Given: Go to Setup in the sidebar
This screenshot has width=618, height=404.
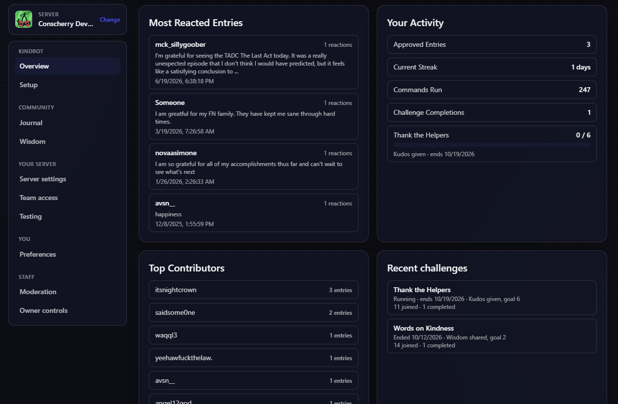Looking at the screenshot, I should click(68, 85).
